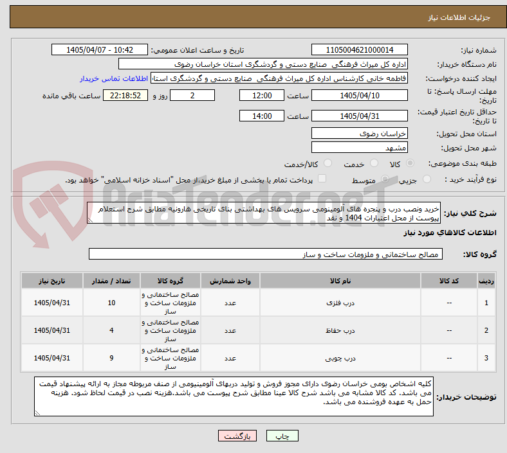Viewport: 507px width, 453px height.
Task: Click the تاریخ نیاز column header
Action: [x=52, y=281]
